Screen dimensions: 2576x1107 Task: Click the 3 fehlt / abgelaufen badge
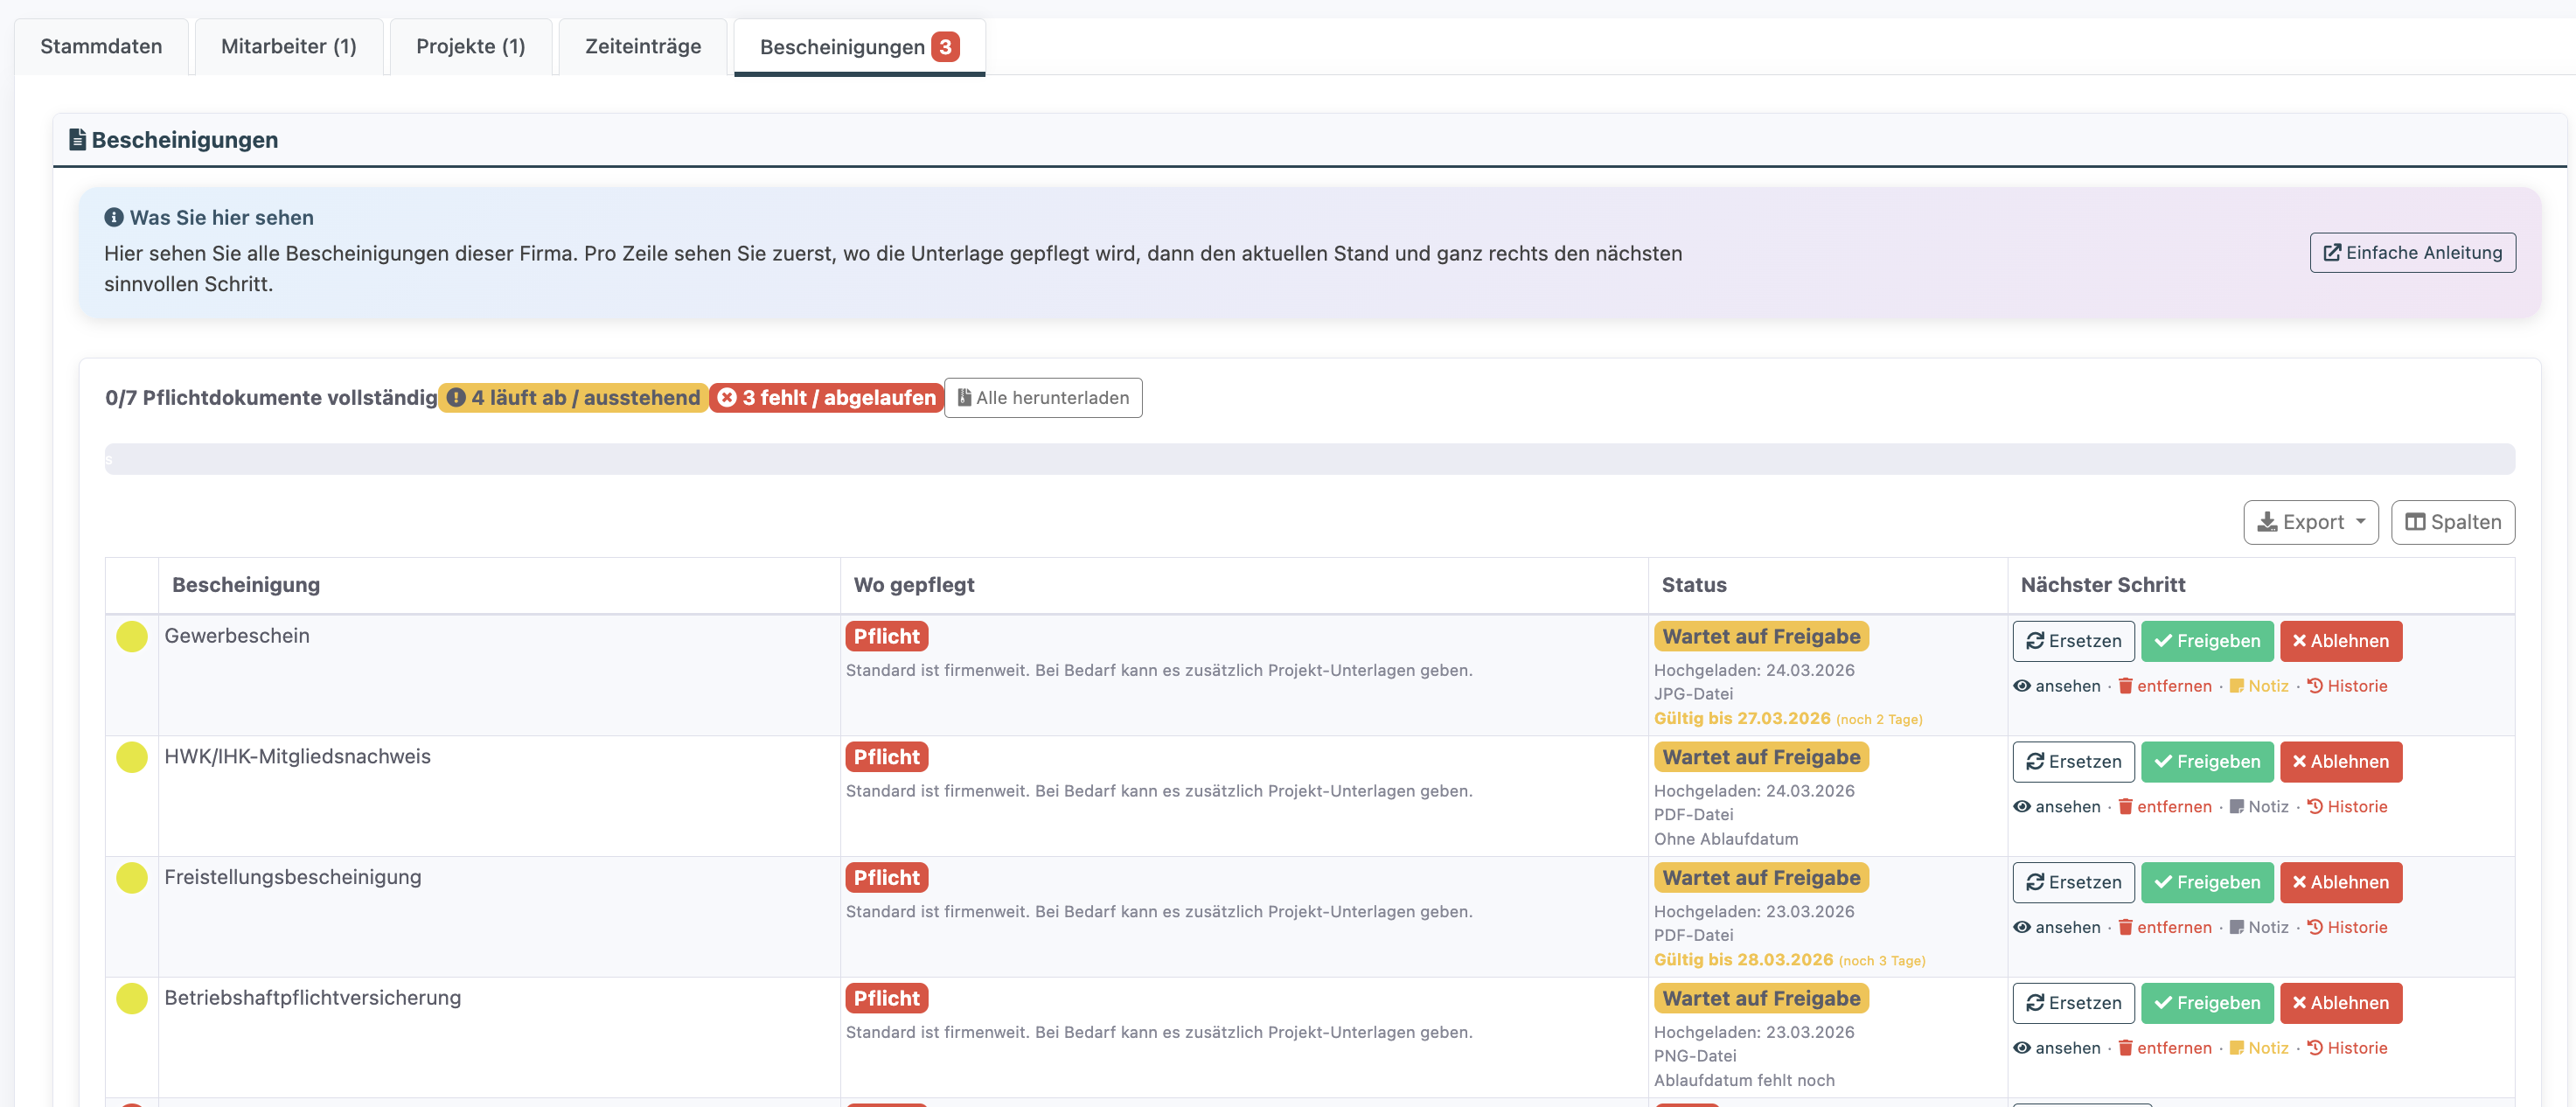point(826,398)
